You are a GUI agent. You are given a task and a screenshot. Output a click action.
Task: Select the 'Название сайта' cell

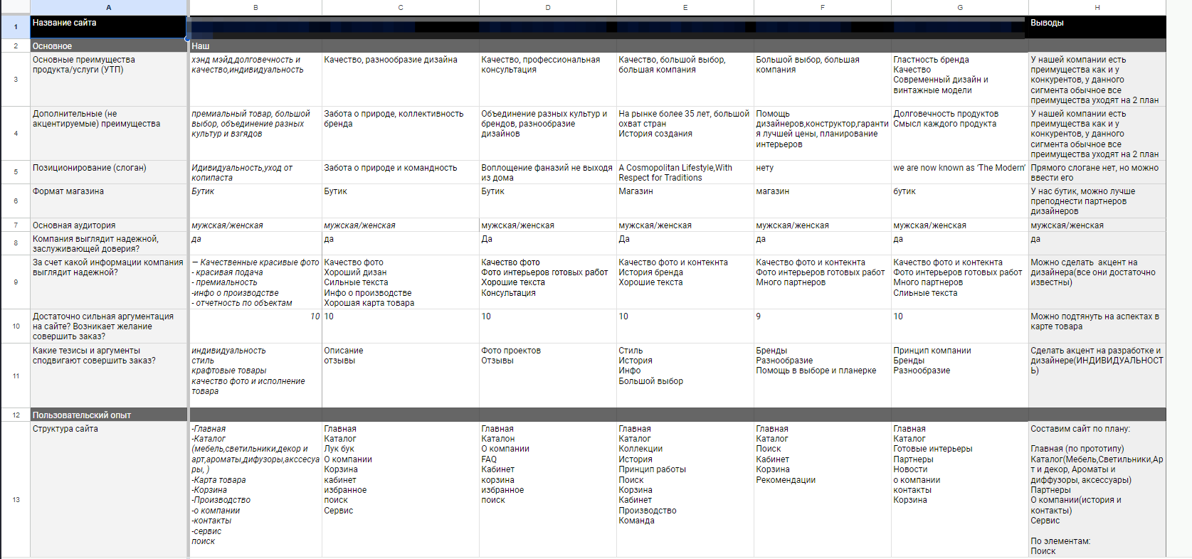pos(108,27)
